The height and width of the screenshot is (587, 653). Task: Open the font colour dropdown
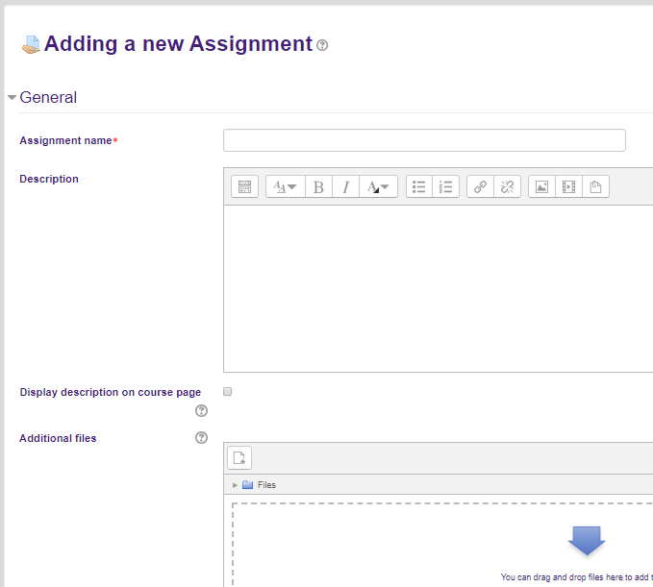pyautogui.click(x=378, y=187)
